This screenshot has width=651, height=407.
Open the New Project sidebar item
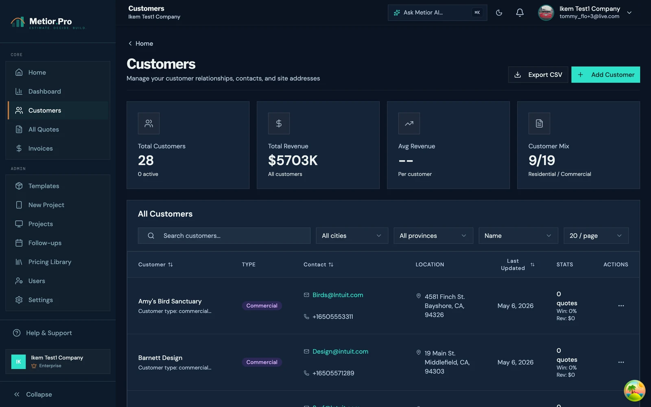point(58,205)
